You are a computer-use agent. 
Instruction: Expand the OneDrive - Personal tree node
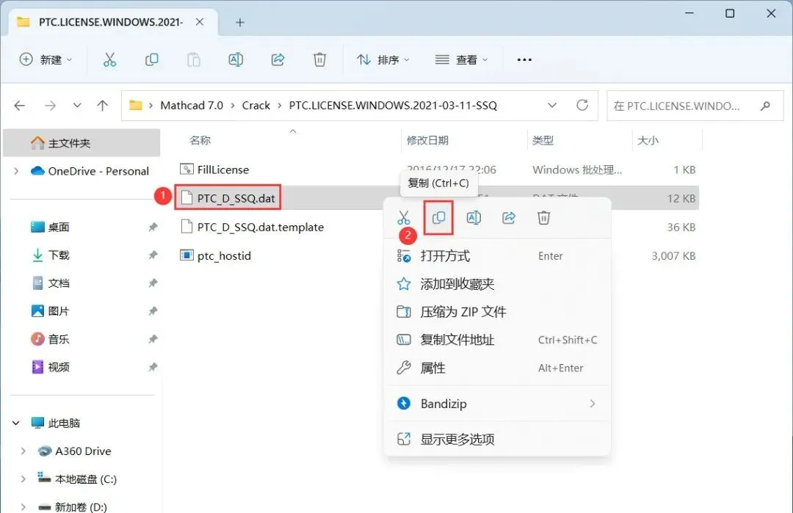click(x=16, y=171)
